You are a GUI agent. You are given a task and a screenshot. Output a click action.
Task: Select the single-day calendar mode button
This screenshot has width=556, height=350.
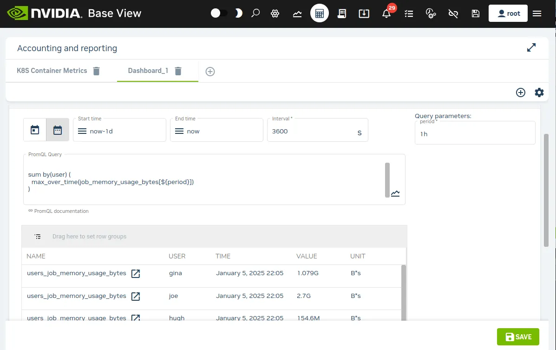click(35, 130)
